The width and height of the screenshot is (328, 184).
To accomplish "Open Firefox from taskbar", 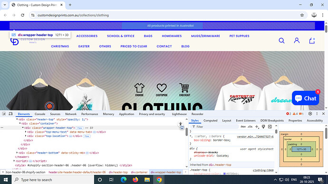I will point(135,180).
